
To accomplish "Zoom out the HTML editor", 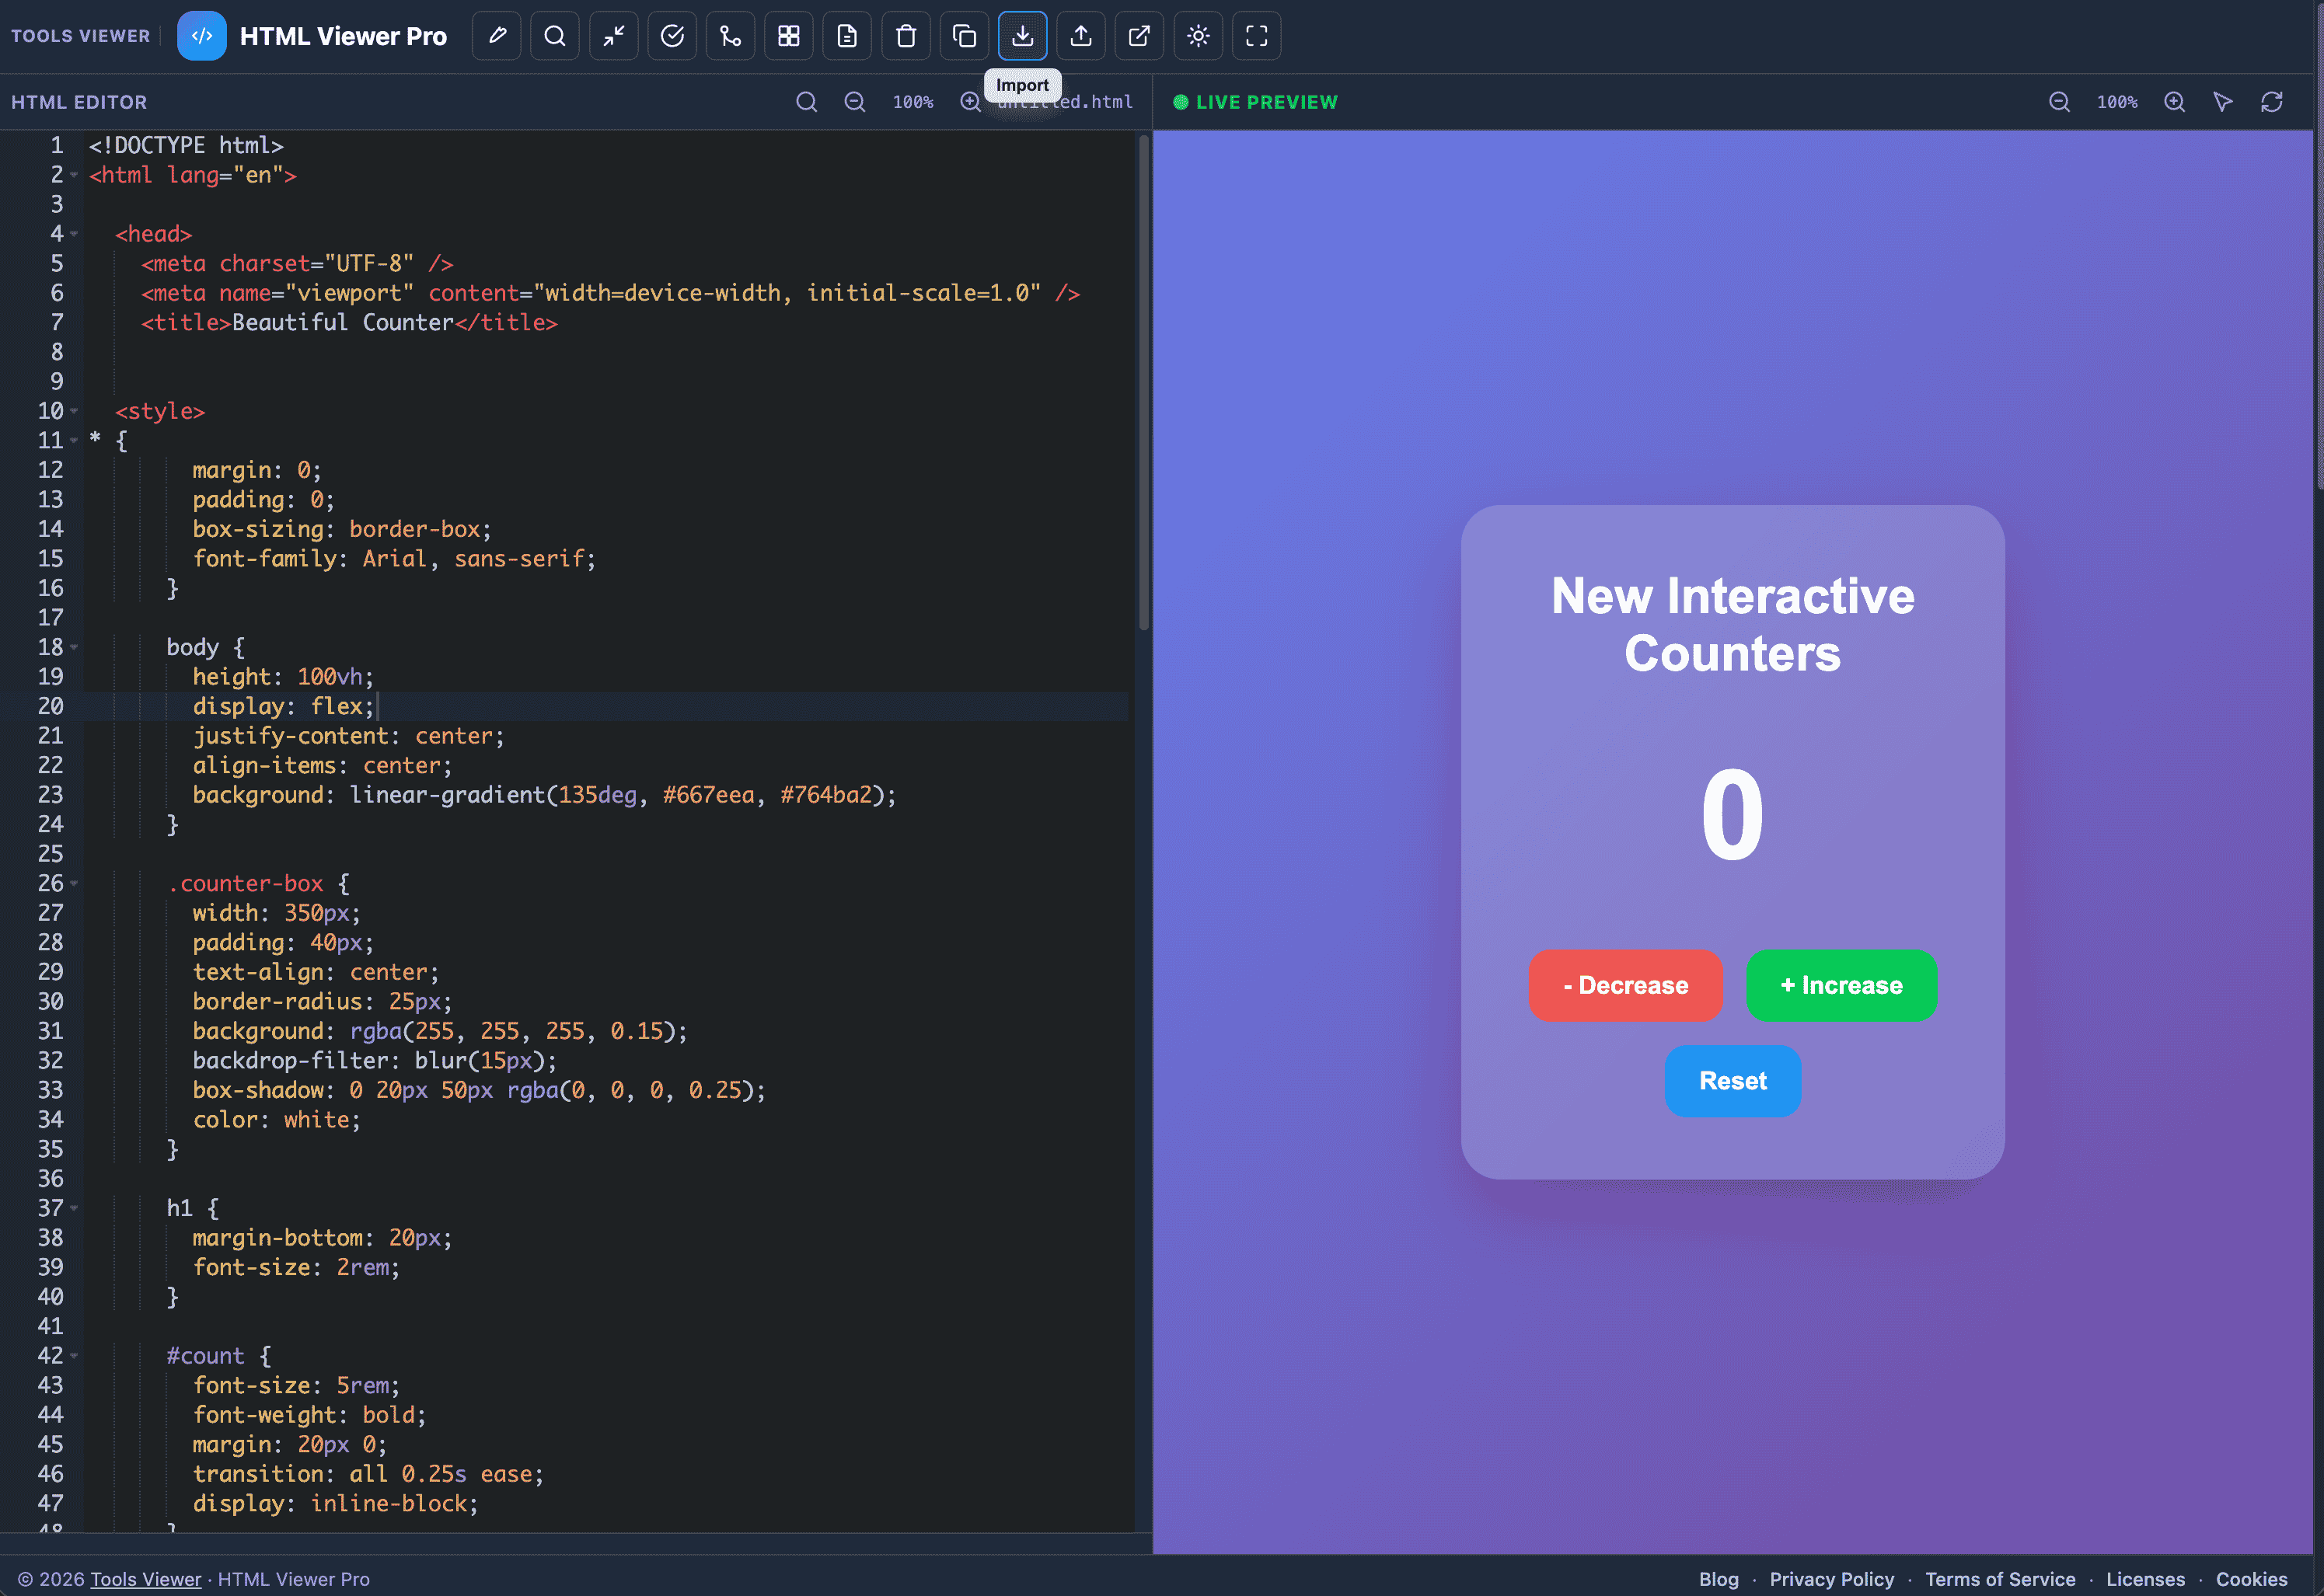I will (x=855, y=102).
